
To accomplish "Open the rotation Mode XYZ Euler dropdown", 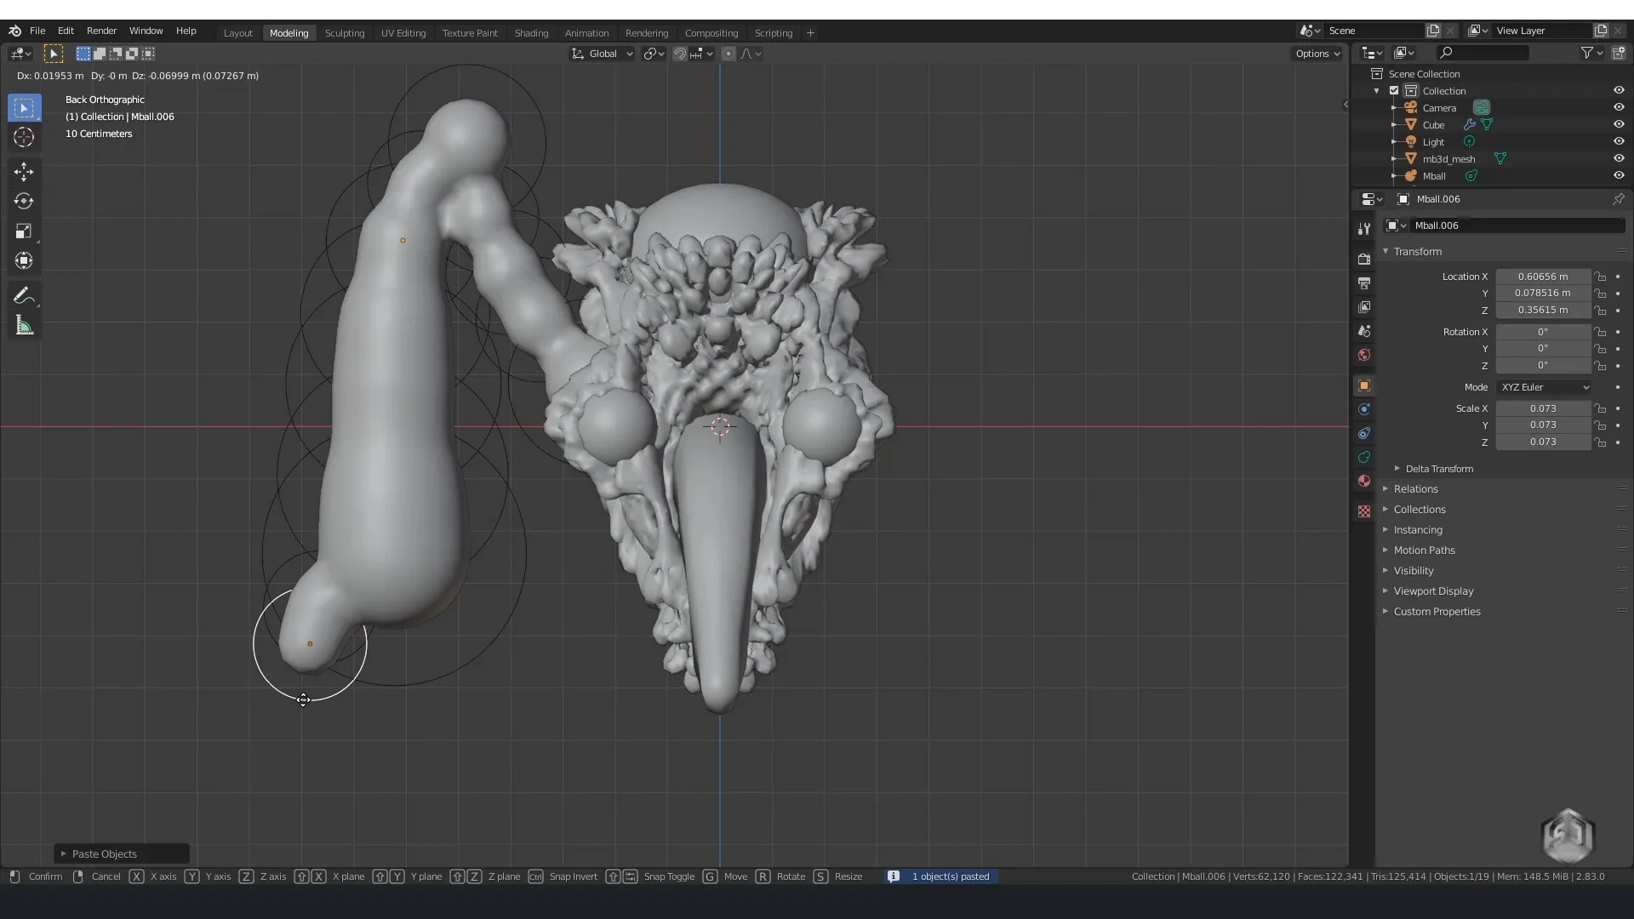I will [1544, 387].
